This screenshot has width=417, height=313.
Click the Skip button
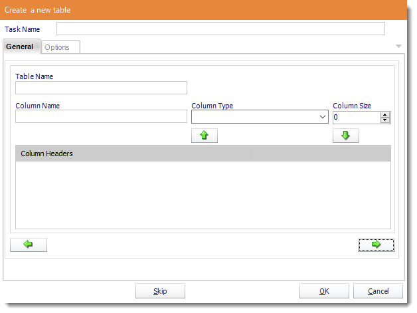click(x=160, y=291)
